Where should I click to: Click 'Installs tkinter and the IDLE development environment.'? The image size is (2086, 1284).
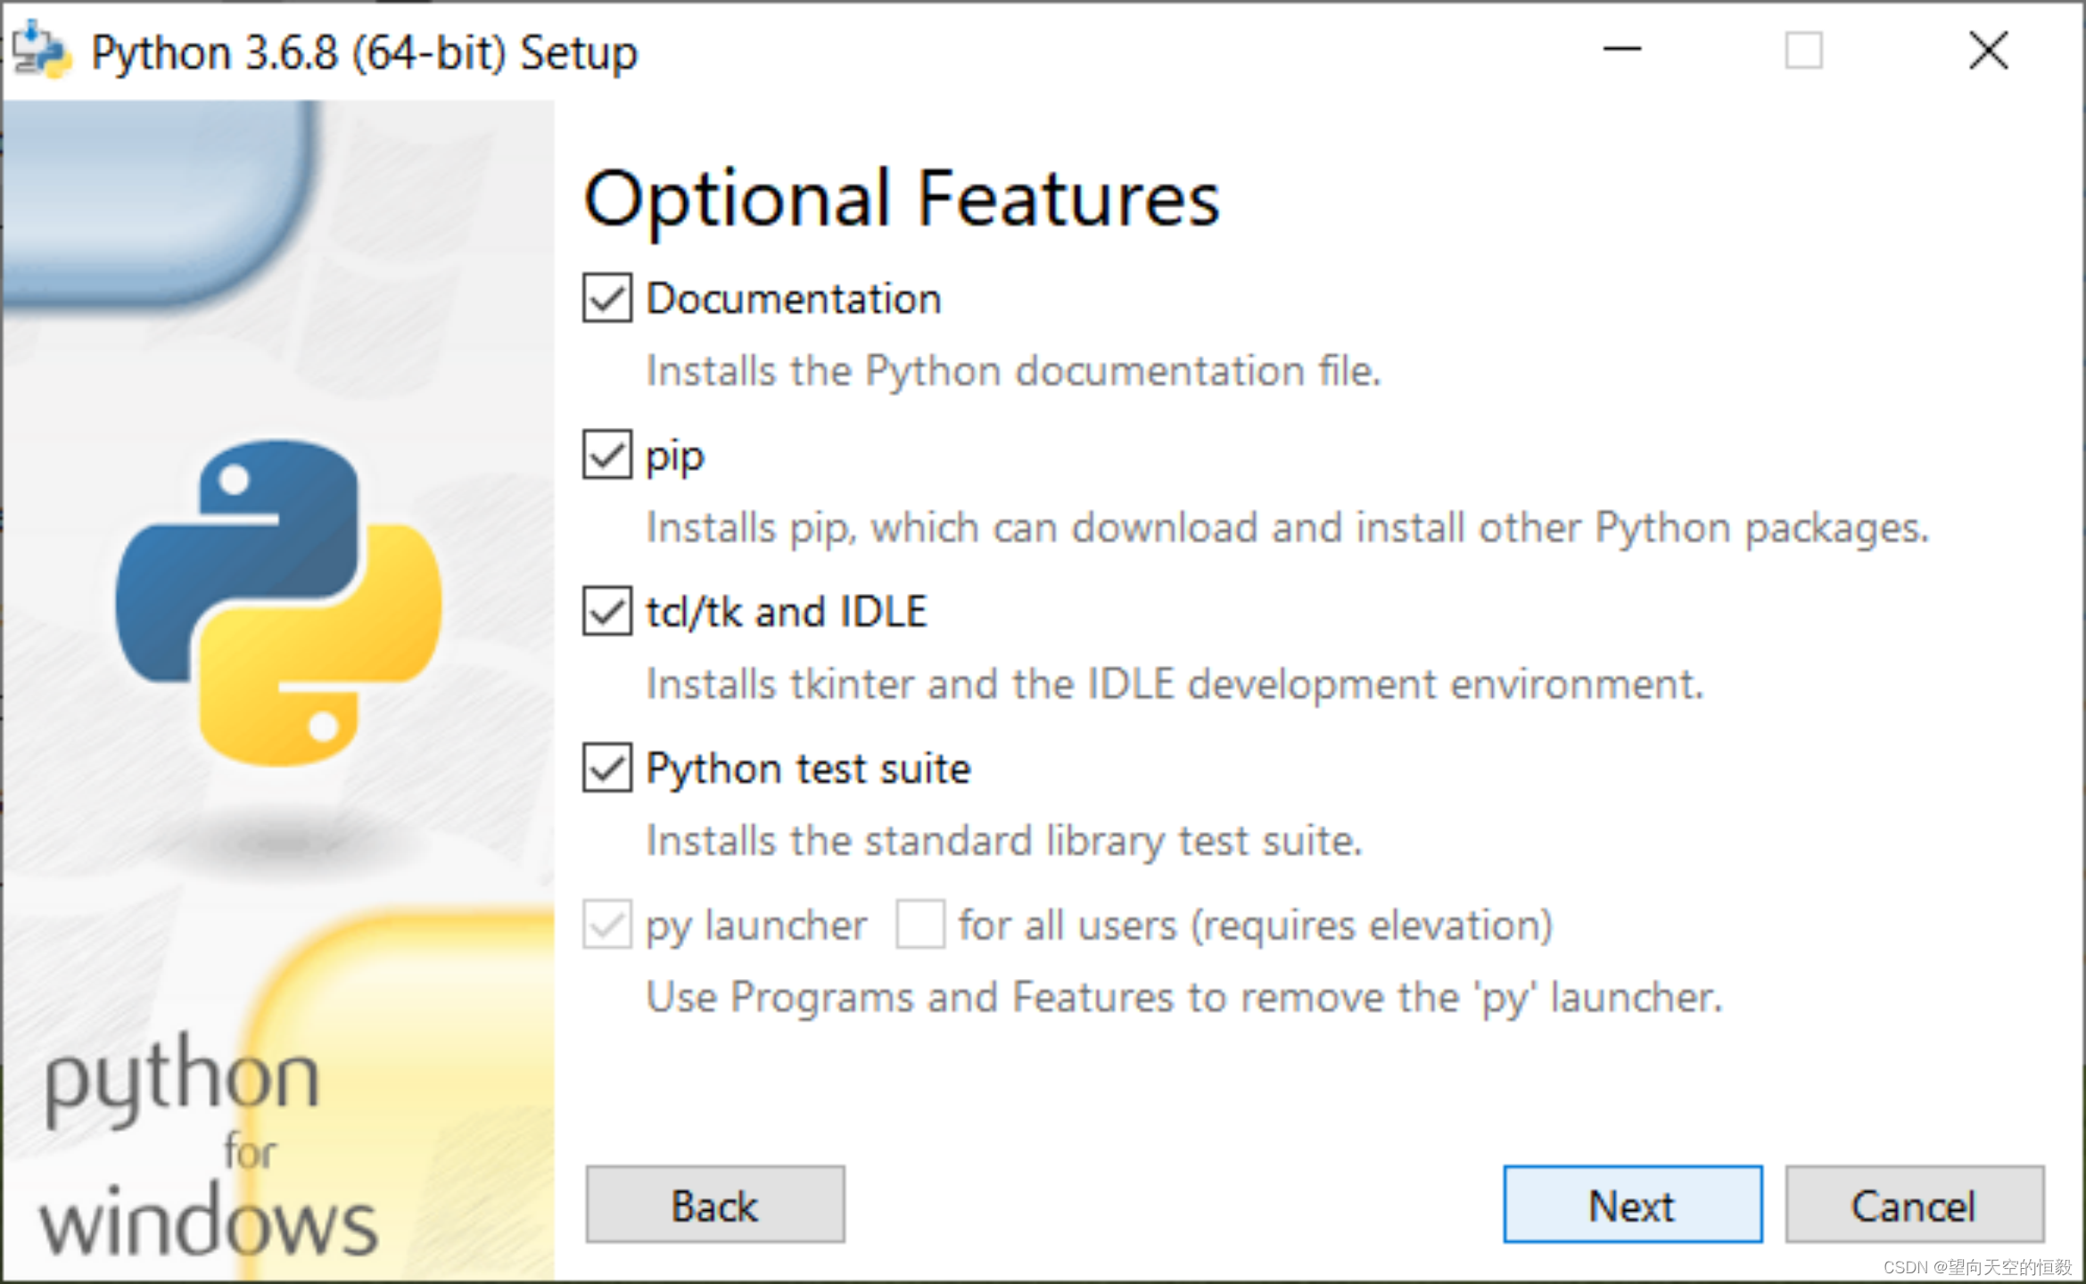click(1175, 685)
